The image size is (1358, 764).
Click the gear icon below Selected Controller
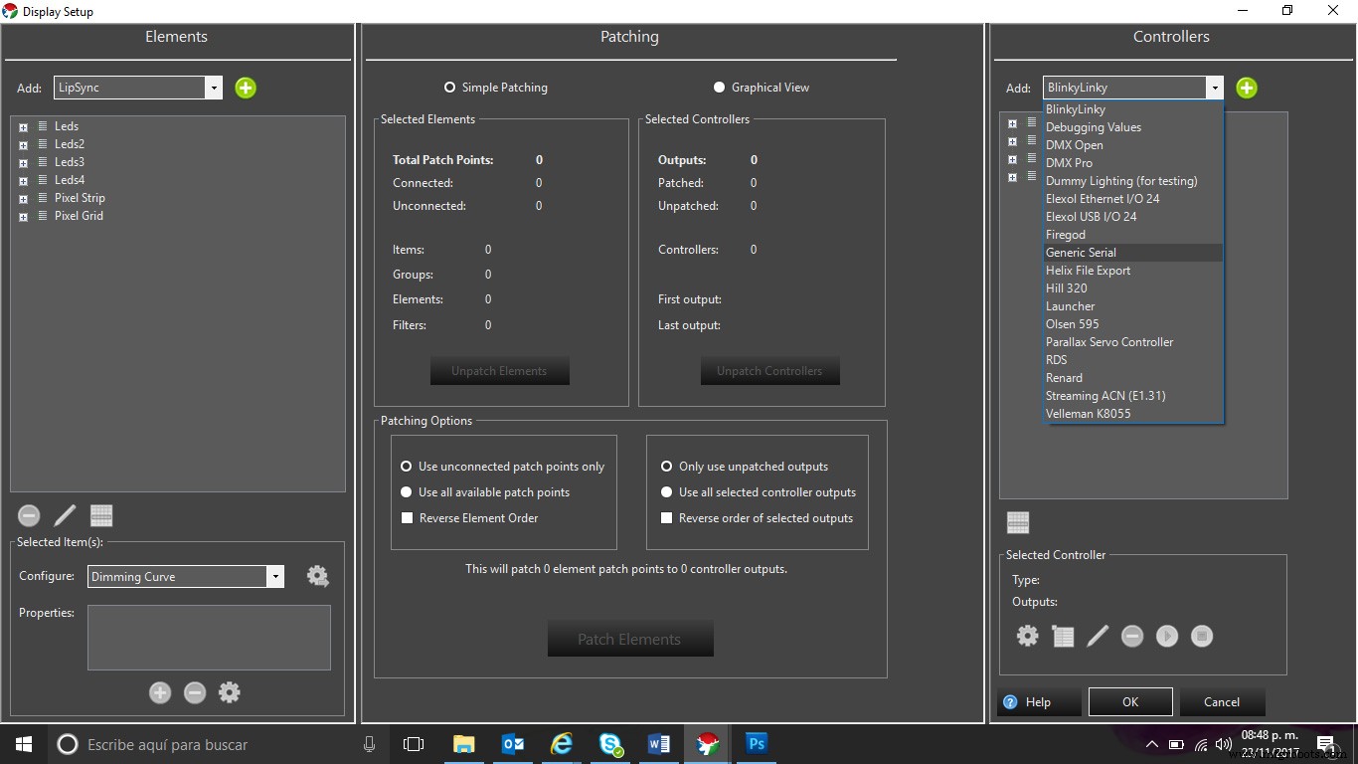tap(1027, 636)
